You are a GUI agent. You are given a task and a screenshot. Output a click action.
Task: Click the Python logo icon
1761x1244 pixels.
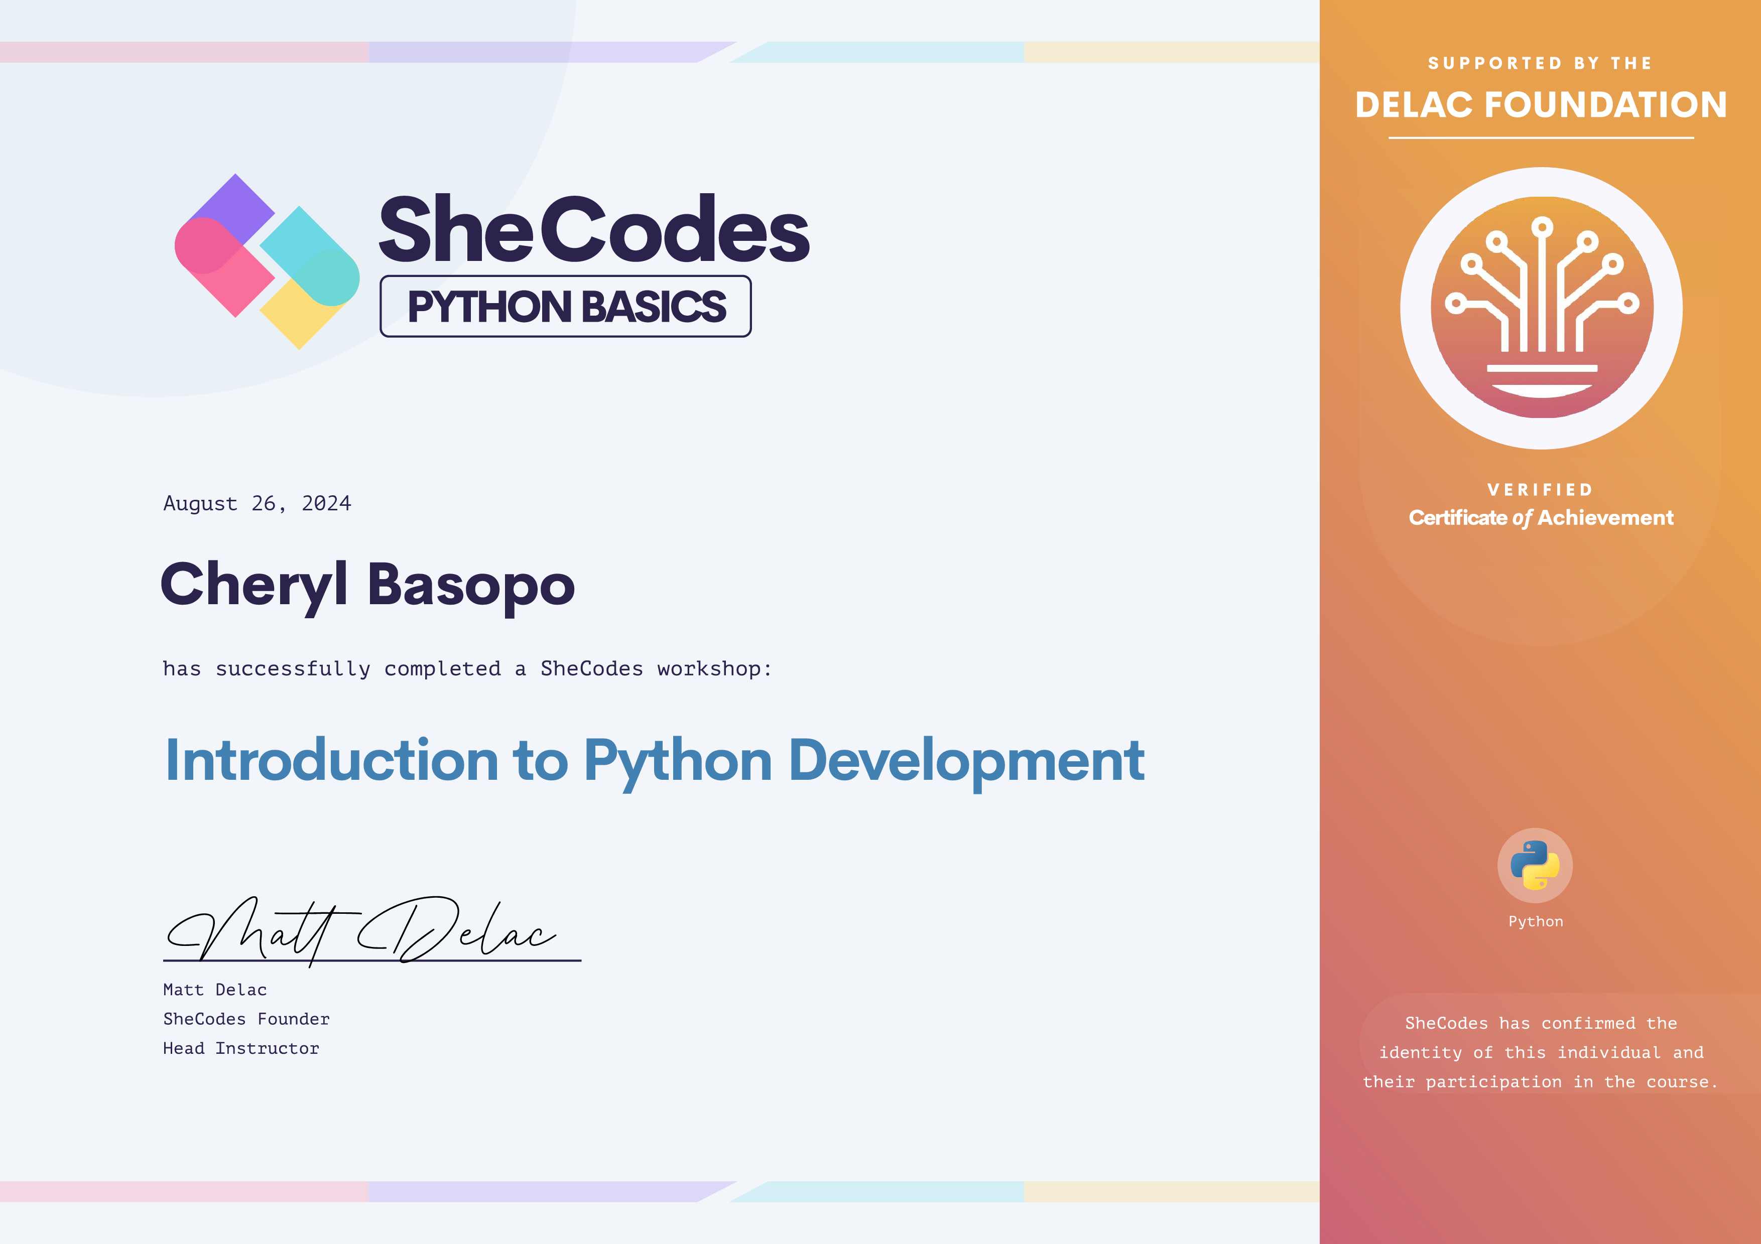tap(1535, 865)
